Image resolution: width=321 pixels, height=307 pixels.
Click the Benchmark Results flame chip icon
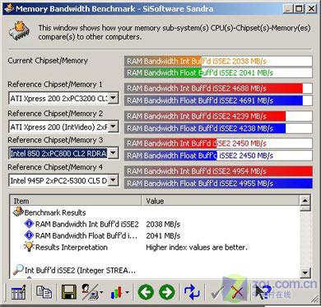[18, 212]
